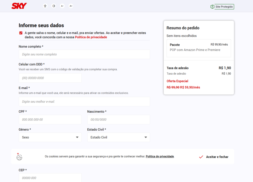Image resolution: width=253 pixels, height=182 pixels.
Task: Click the R$ 99,90/mês package price
Action: 219,44
